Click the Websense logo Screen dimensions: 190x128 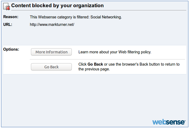tap(169, 122)
